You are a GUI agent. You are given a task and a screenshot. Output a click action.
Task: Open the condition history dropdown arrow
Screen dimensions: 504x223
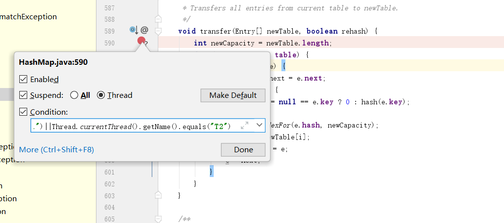(x=259, y=126)
